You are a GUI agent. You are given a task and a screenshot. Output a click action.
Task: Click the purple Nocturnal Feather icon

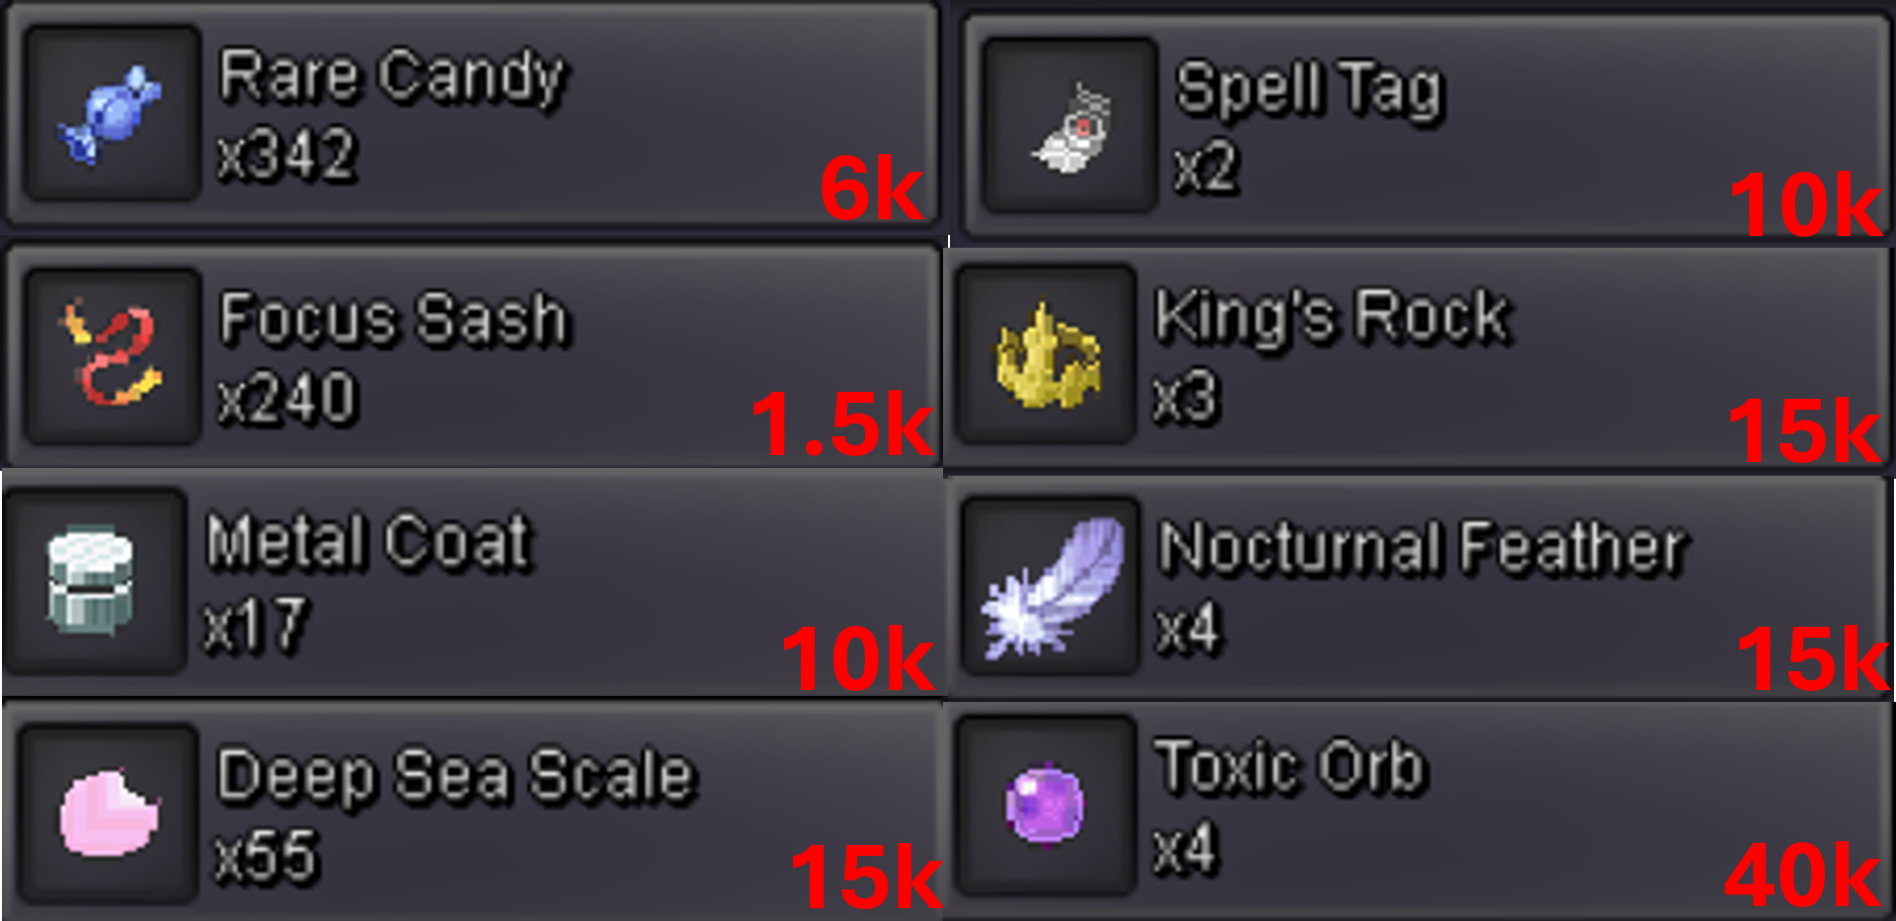pyautogui.click(x=1053, y=586)
